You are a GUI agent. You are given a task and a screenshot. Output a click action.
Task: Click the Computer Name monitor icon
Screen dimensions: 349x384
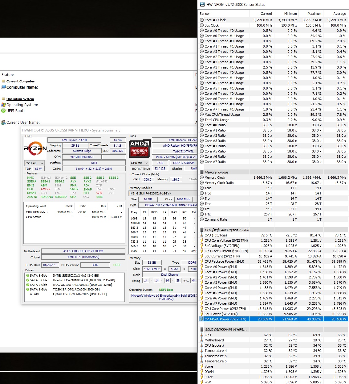[x=3, y=87]
